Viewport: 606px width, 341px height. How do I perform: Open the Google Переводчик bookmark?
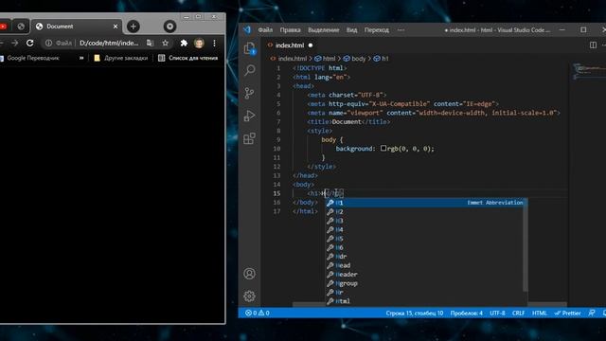(29, 58)
